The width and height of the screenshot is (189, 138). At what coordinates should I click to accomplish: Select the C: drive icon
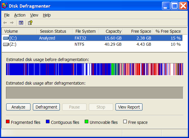(6, 38)
